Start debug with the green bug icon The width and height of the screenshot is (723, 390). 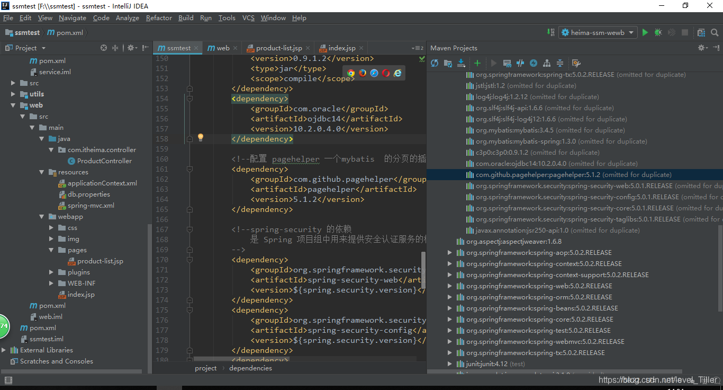click(x=658, y=32)
